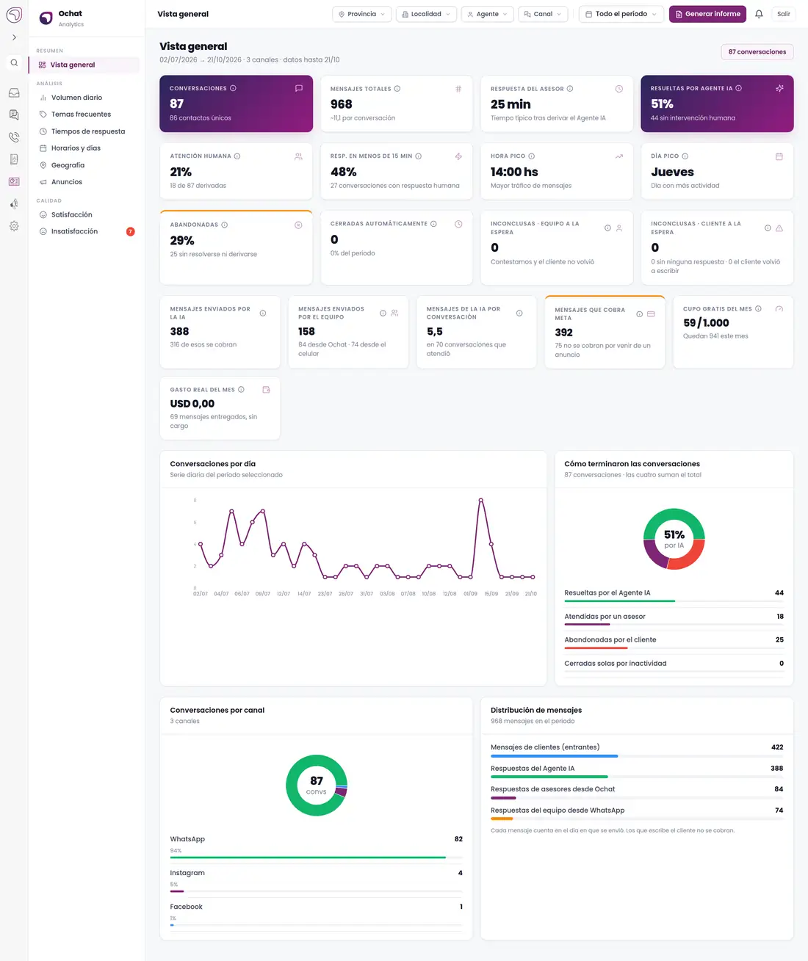Open Volumen diario analysis page
The height and width of the screenshot is (961, 808).
(84, 98)
